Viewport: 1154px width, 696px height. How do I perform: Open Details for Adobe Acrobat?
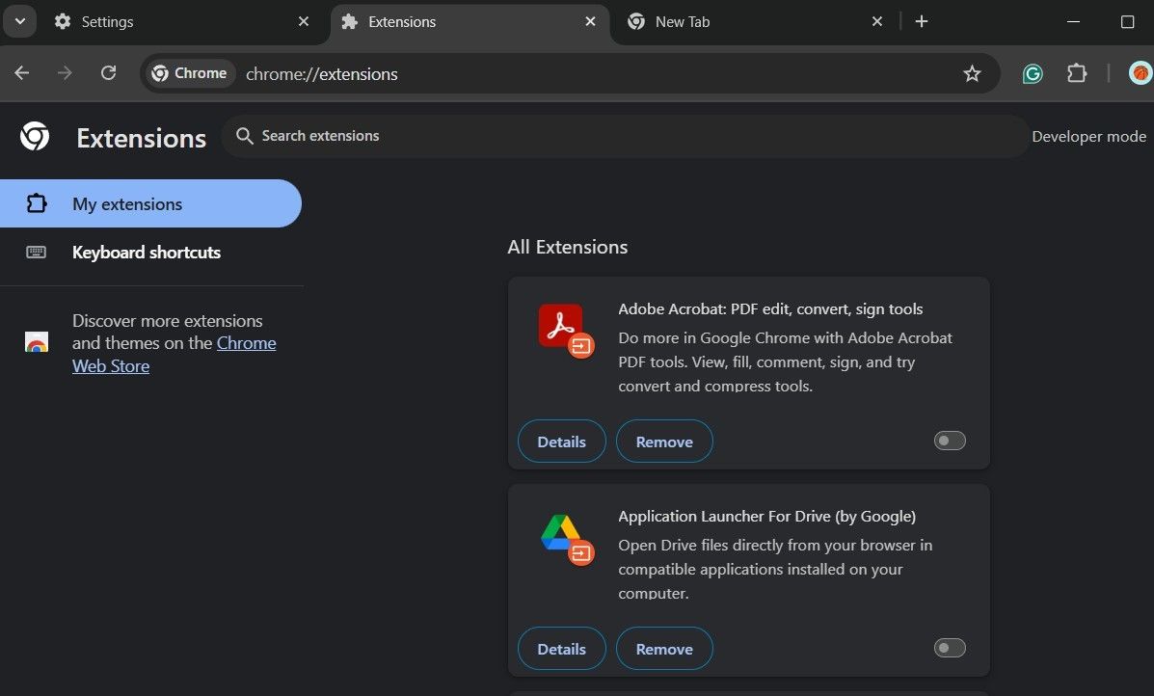click(x=562, y=442)
